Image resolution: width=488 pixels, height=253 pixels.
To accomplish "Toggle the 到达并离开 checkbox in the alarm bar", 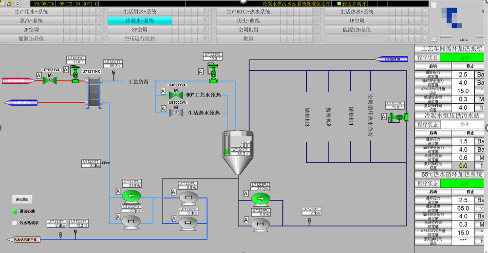I will coord(339,3).
